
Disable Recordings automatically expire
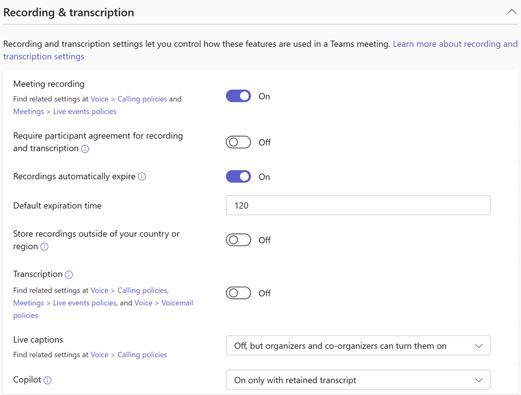[x=238, y=177]
